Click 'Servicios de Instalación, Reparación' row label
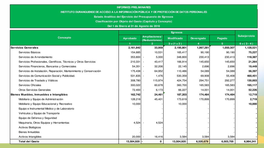Screen dimensions: 264x148 [60, 71]
